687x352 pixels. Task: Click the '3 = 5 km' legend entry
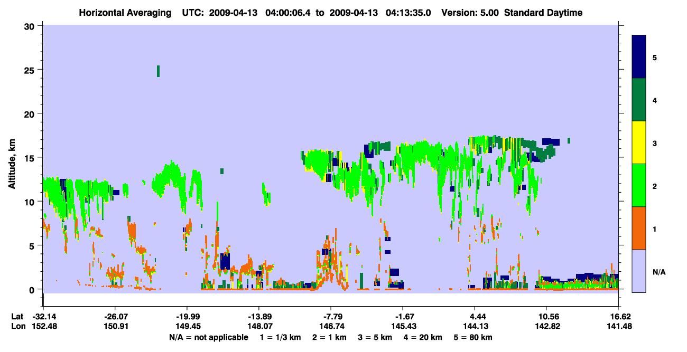375,337
